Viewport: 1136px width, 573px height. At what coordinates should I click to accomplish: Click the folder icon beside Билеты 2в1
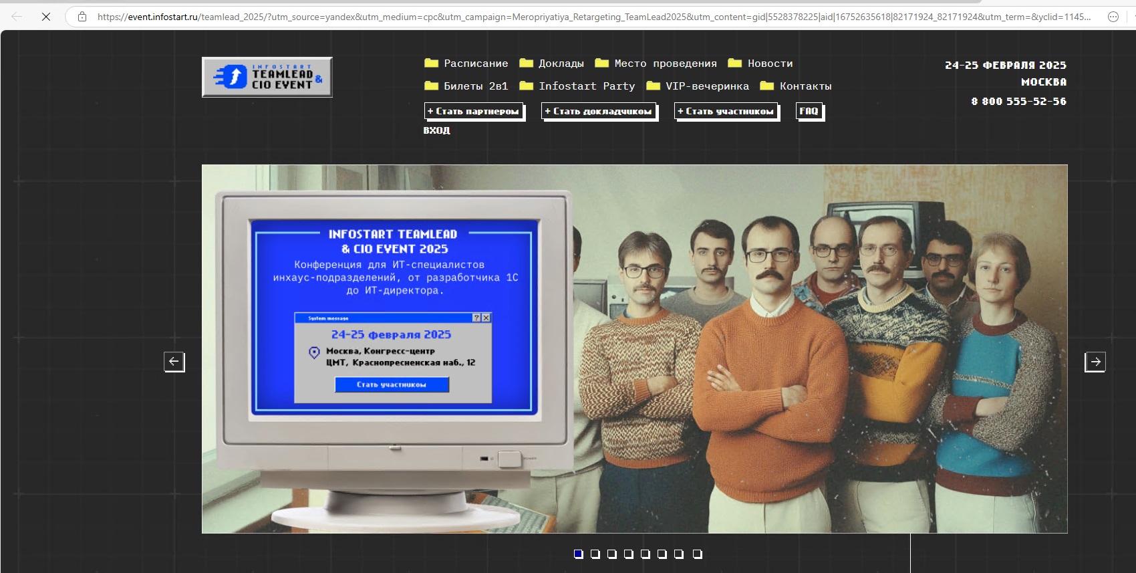(431, 86)
